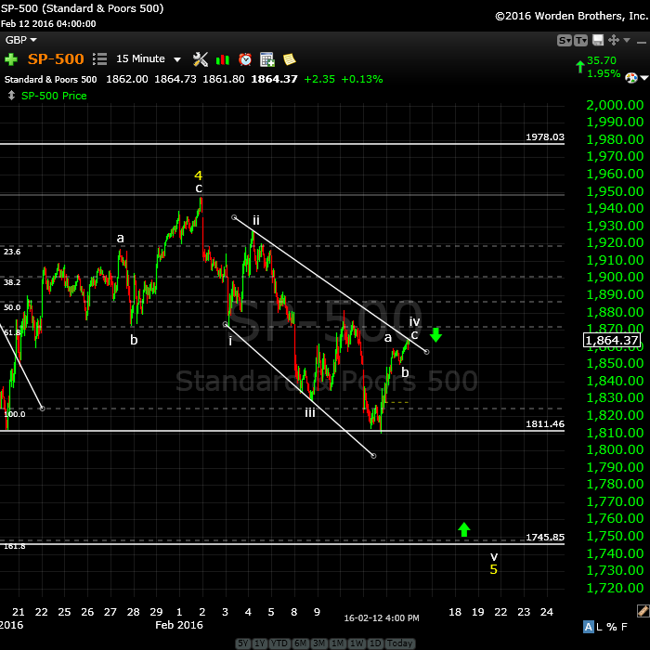Screen dimensions: 650x650
Task: Select the 1D time span button
Action: click(375, 643)
